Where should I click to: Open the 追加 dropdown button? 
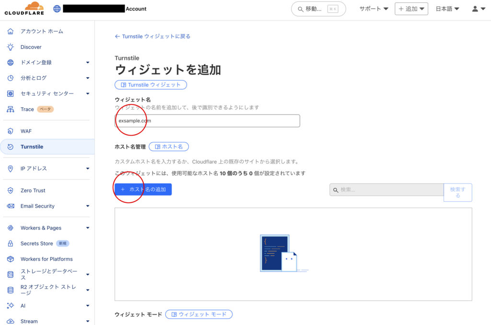pos(411,9)
